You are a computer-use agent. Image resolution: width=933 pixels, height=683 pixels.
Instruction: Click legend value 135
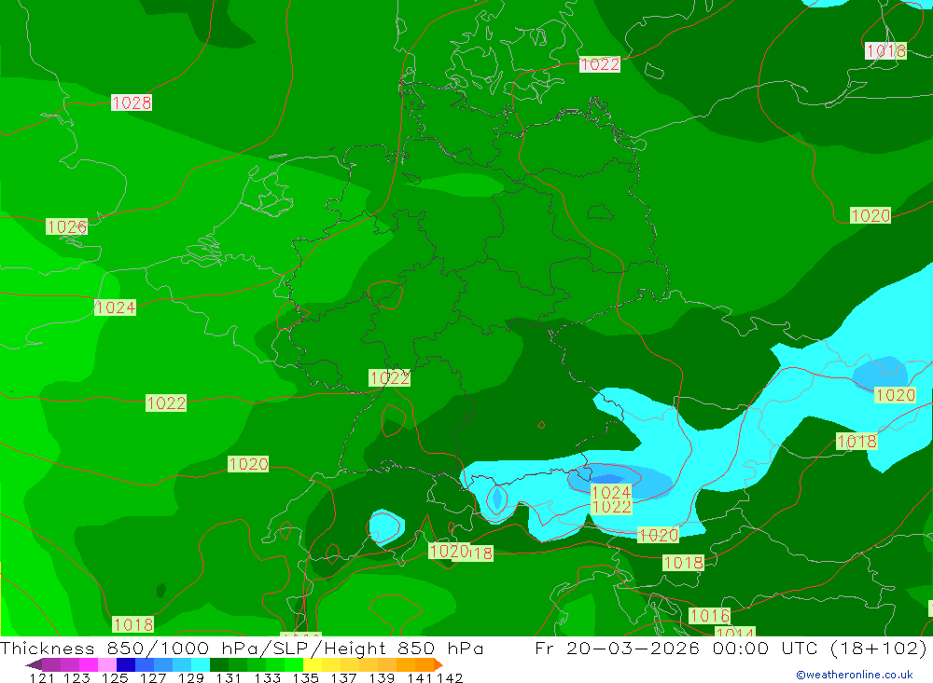pos(305,677)
